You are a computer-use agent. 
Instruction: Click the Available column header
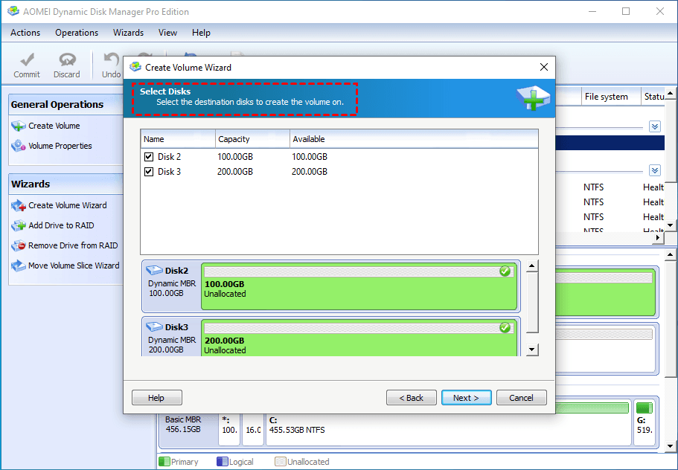[x=414, y=139]
